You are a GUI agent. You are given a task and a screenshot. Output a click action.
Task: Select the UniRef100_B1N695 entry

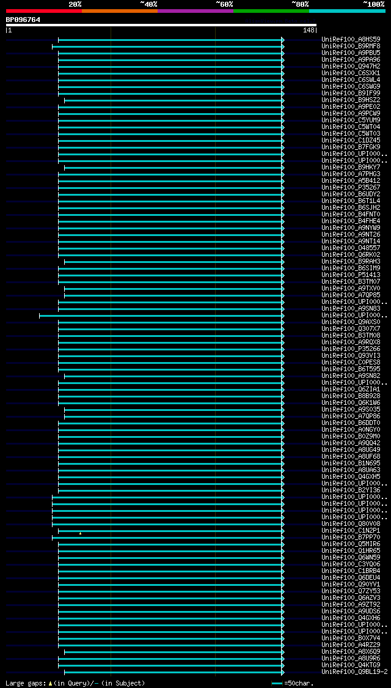(351, 464)
